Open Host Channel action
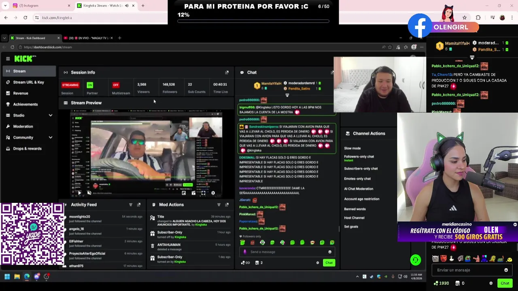Screen dimensions: 518x291 pos(354,218)
